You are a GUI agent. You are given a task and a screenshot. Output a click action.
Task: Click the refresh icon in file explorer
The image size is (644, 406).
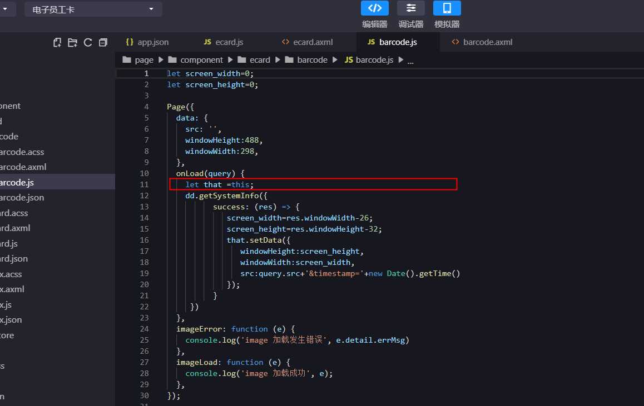point(88,42)
